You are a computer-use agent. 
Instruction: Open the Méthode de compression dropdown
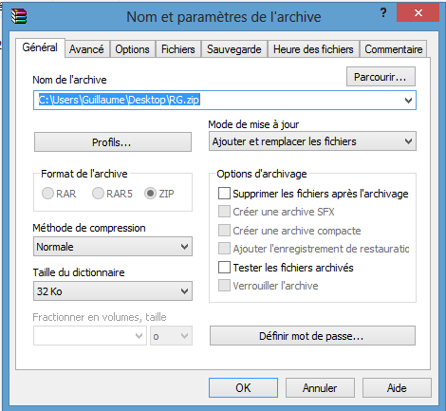[x=113, y=247]
